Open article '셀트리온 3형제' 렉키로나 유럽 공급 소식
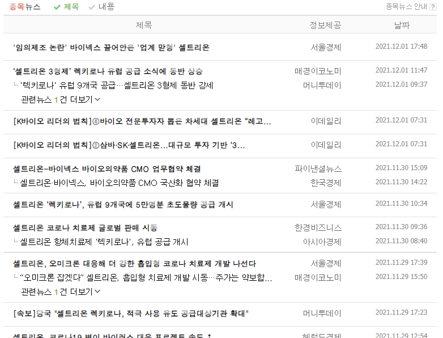Viewport: 443px width, 338px height. pos(108,71)
